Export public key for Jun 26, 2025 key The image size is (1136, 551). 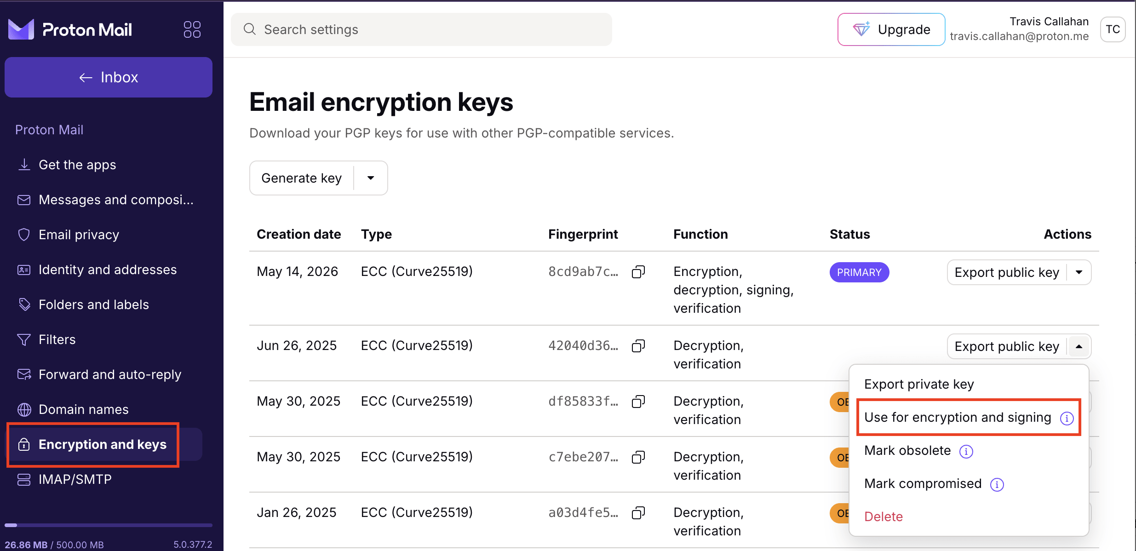point(1007,346)
